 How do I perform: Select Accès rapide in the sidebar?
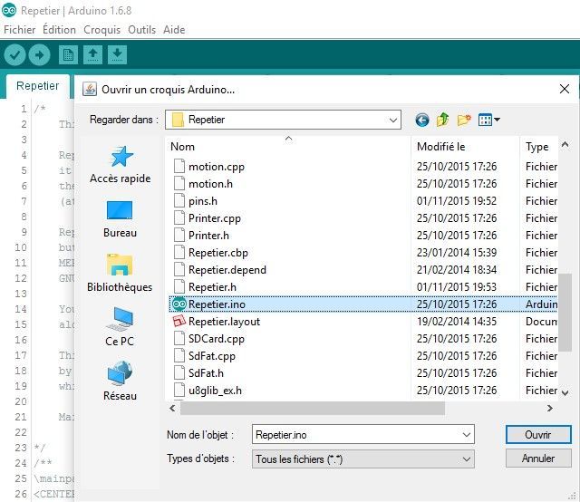(x=121, y=165)
